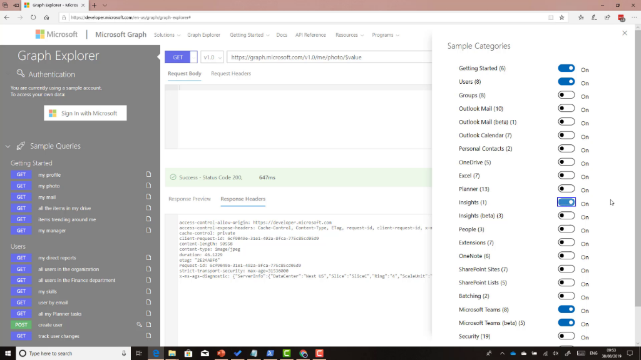Open document icon next to my direct reports

coord(149,257)
